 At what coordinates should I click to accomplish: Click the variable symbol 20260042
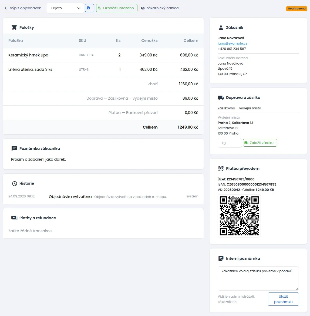[x=232, y=190]
